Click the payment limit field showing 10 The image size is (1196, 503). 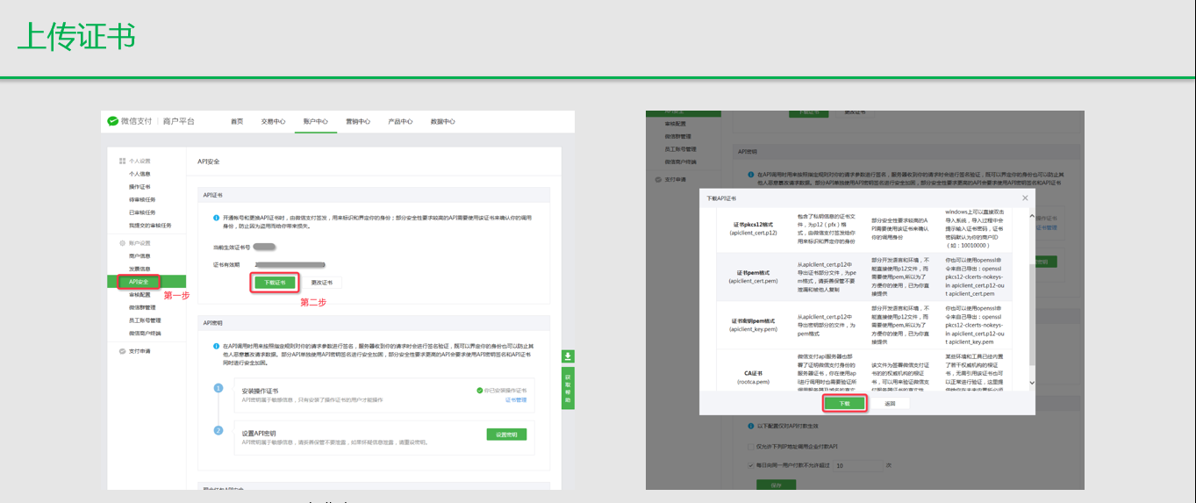click(857, 464)
